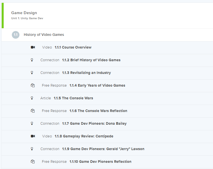Screen dimensions: 213x169
Task: Click the Free Response label beside Game Dev Pioneers Reflection
Action: coord(54,161)
